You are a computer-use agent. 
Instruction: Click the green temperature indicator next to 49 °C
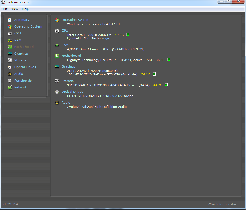point(128,35)
